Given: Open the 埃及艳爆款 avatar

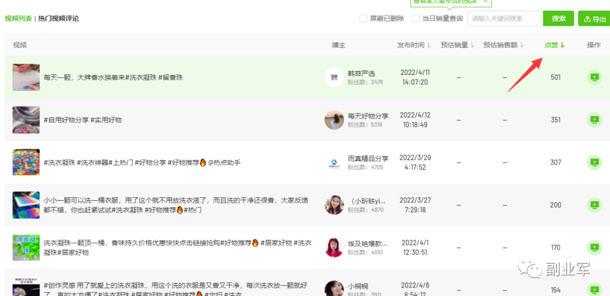Looking at the screenshot, I should (334, 248).
